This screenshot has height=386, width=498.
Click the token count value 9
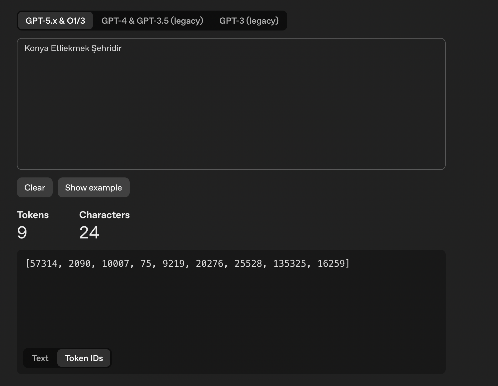22,233
